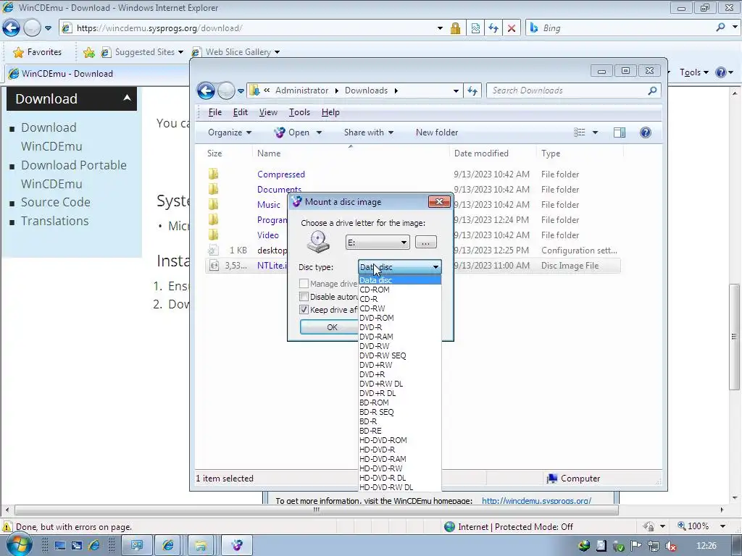Select DVD-ROM in disc type list
The height and width of the screenshot is (556, 742).
[376, 318]
